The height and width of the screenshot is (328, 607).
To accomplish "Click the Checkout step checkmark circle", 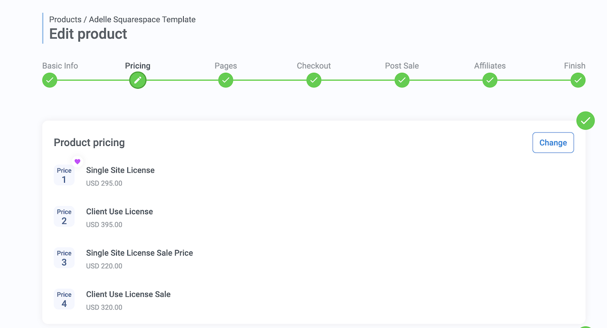I will [x=314, y=80].
